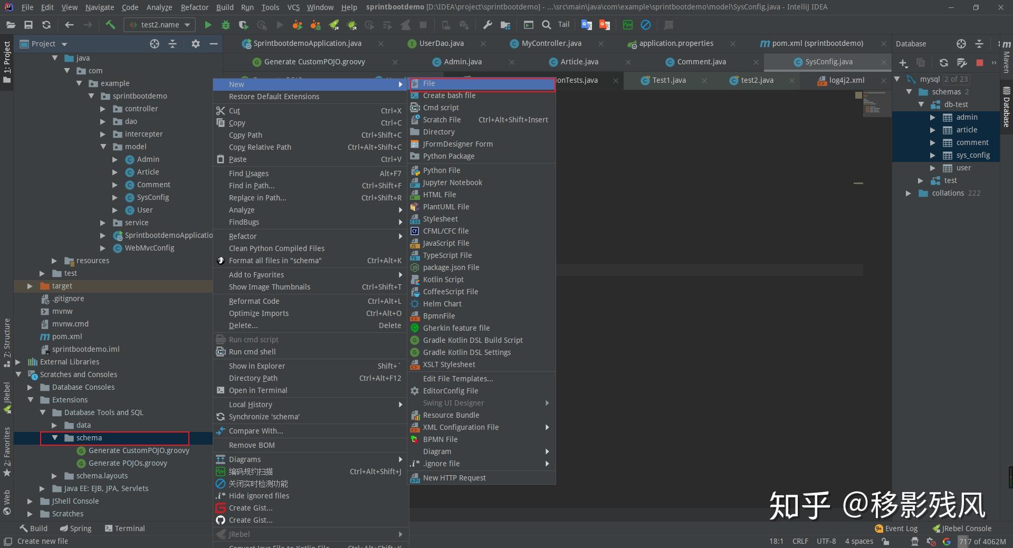
Task: Toggle the Database tool window side tab
Action: click(x=1006, y=107)
